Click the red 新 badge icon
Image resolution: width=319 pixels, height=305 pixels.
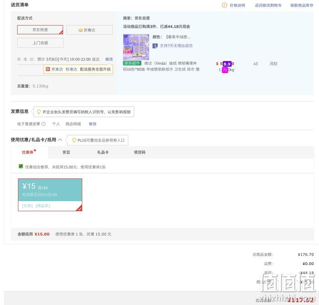click(x=48, y=69)
